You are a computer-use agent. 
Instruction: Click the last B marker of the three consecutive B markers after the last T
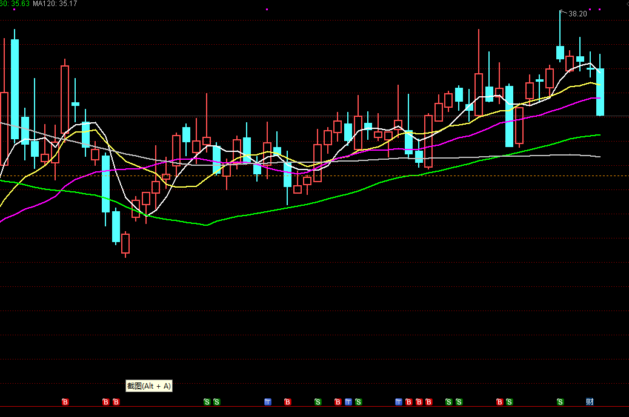429,402
